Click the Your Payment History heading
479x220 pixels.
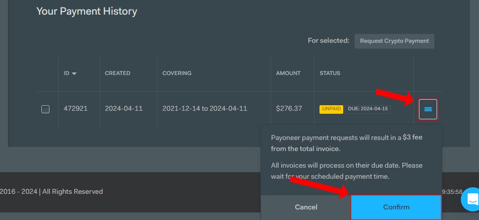click(86, 11)
